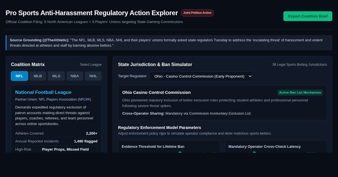Click the Select League label

(91, 65)
